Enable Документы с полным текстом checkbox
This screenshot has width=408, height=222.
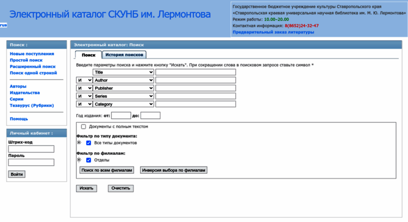(x=83, y=126)
